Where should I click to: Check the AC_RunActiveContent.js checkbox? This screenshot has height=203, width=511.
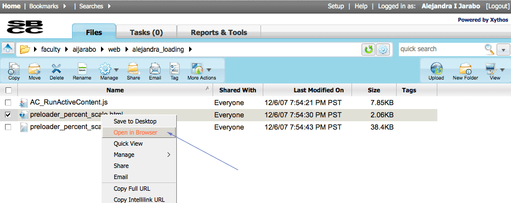8,103
